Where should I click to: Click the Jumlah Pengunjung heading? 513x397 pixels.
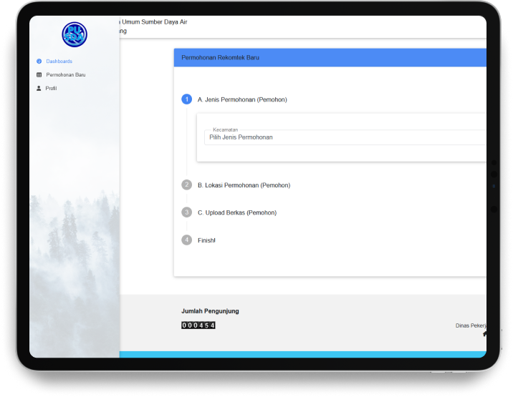(210, 311)
